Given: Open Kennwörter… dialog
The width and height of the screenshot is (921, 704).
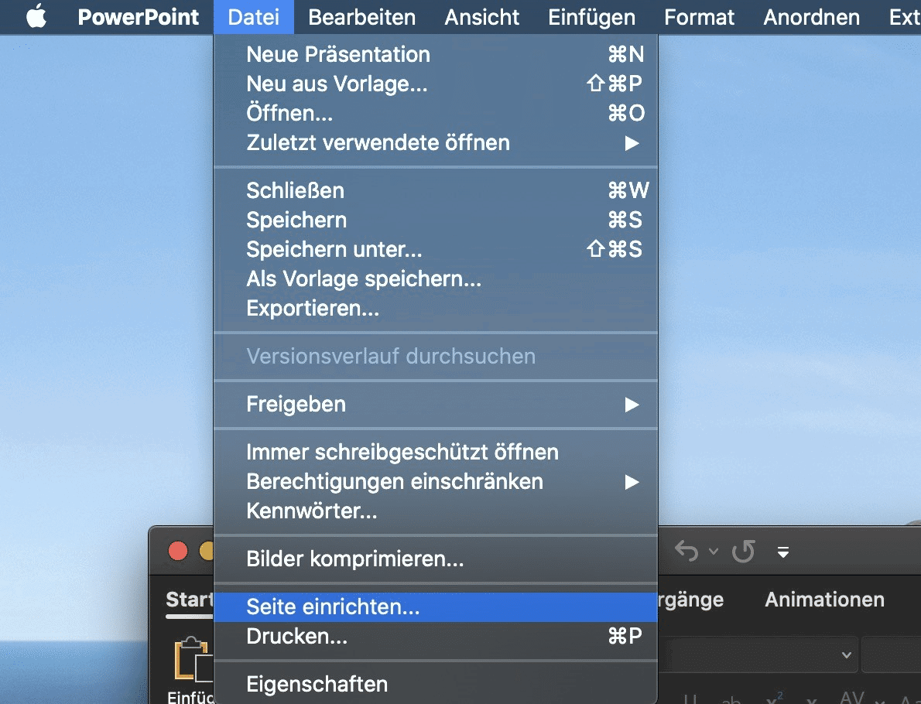Looking at the screenshot, I should (x=435, y=511).
